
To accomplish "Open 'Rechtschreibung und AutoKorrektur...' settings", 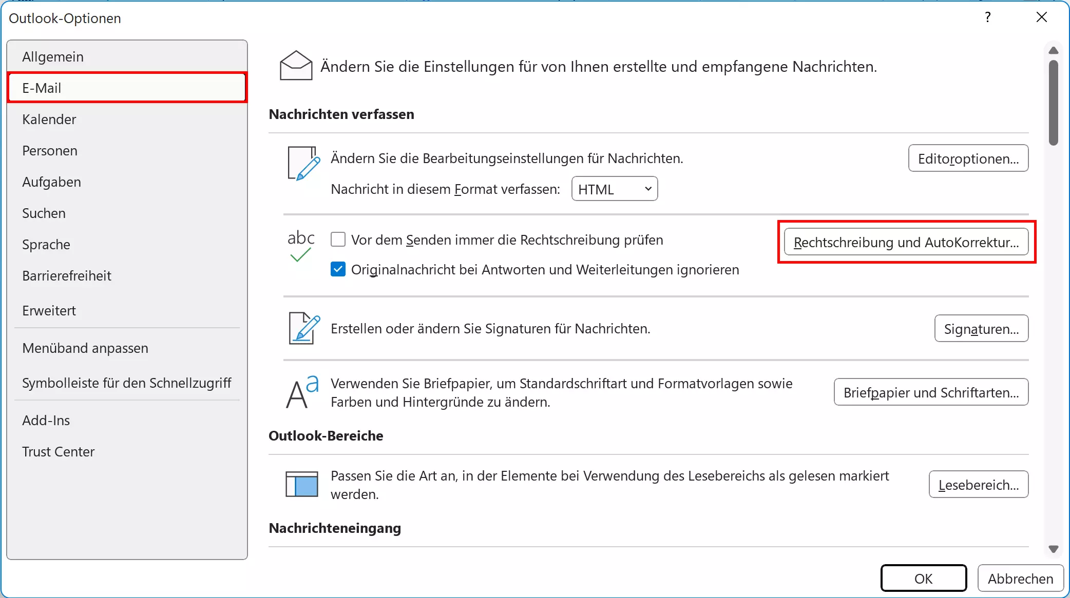I will [906, 242].
